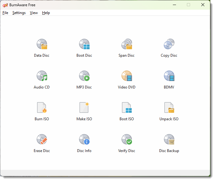
Task: Start the Audio CD tool icon
Action: point(42,76)
